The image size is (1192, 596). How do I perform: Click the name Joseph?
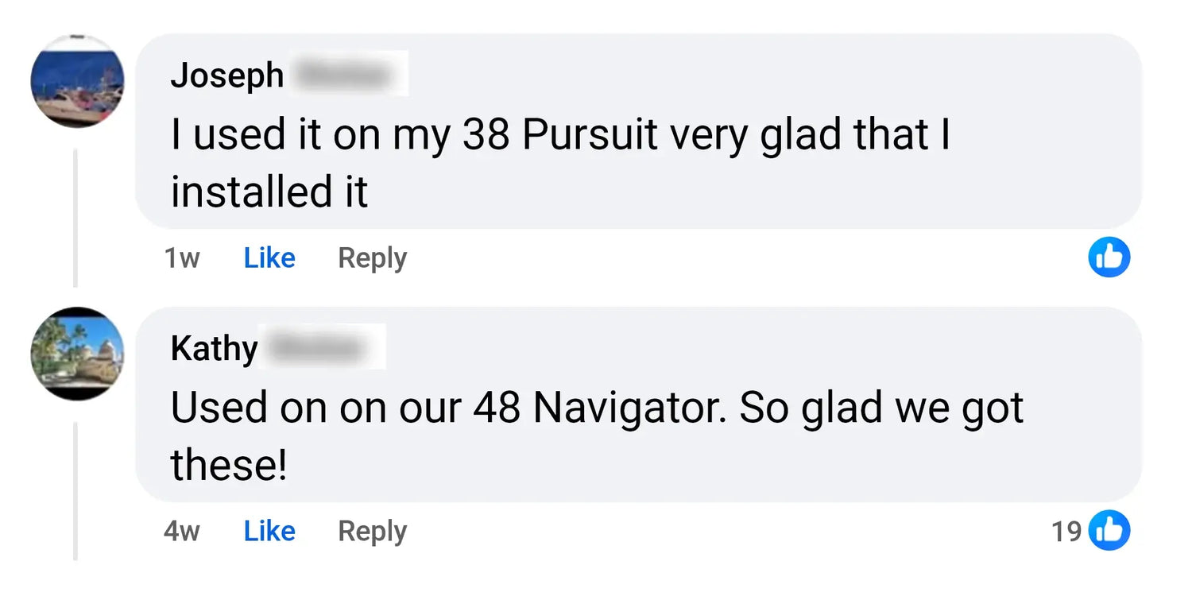(226, 75)
